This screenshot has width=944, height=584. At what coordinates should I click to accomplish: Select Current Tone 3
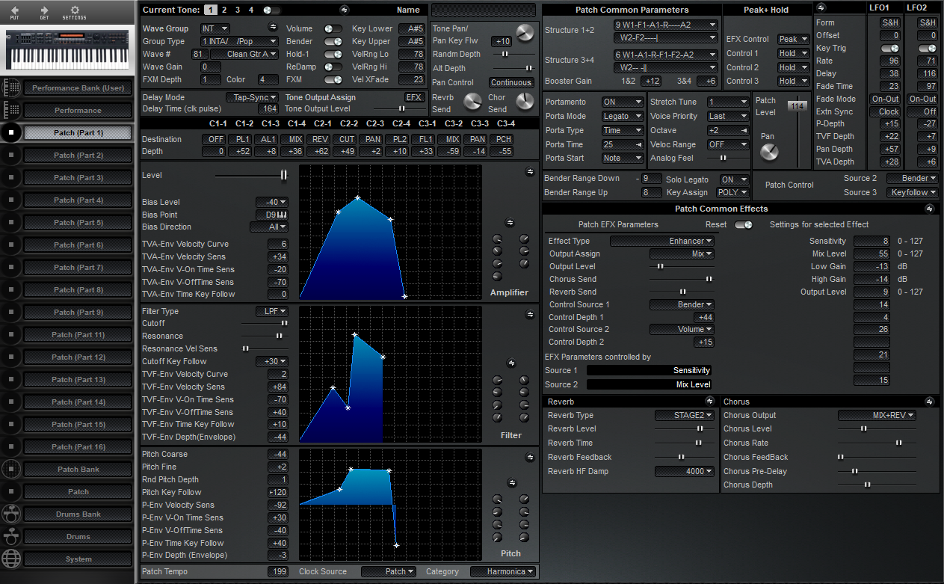pyautogui.click(x=238, y=10)
